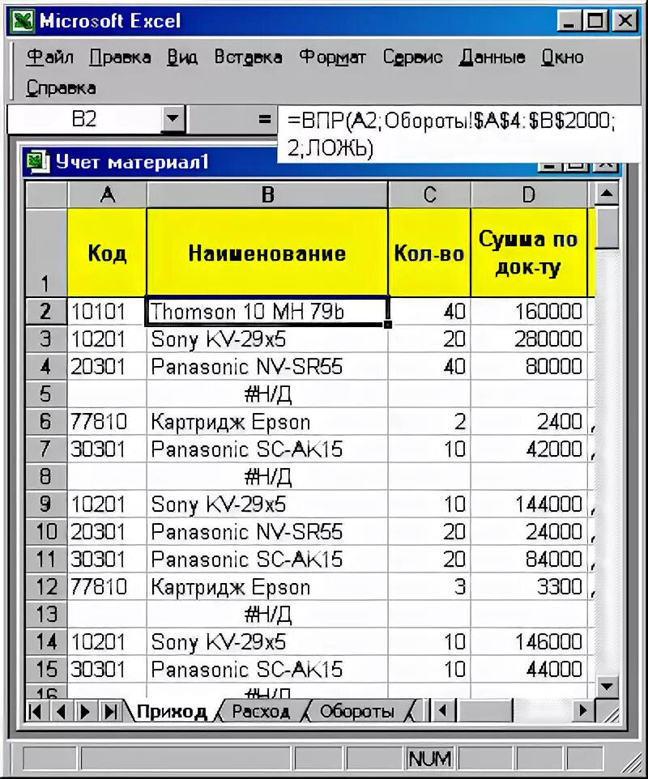
Task: Switch to the Обороты sheet tab
Action: 356,712
